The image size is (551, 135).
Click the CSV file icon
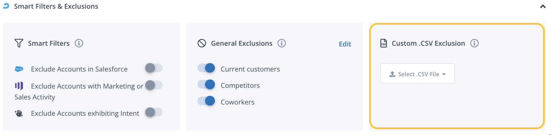point(384,44)
